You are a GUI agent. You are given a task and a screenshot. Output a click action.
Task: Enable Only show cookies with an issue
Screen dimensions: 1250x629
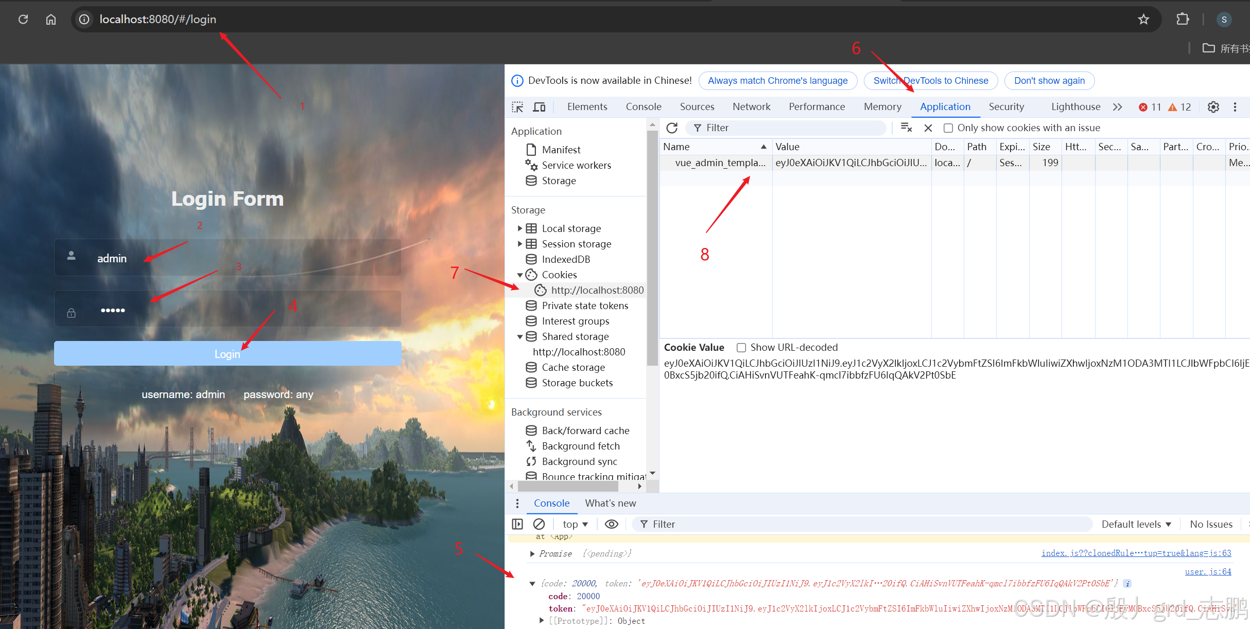pos(948,128)
